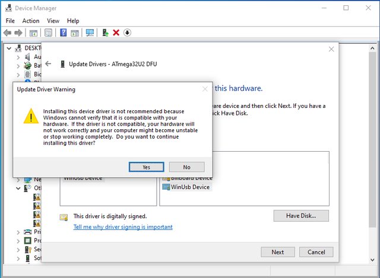Viewport: 380px width, 278px height.
Task: Click the scrollbar down arrow
Action: point(372,260)
